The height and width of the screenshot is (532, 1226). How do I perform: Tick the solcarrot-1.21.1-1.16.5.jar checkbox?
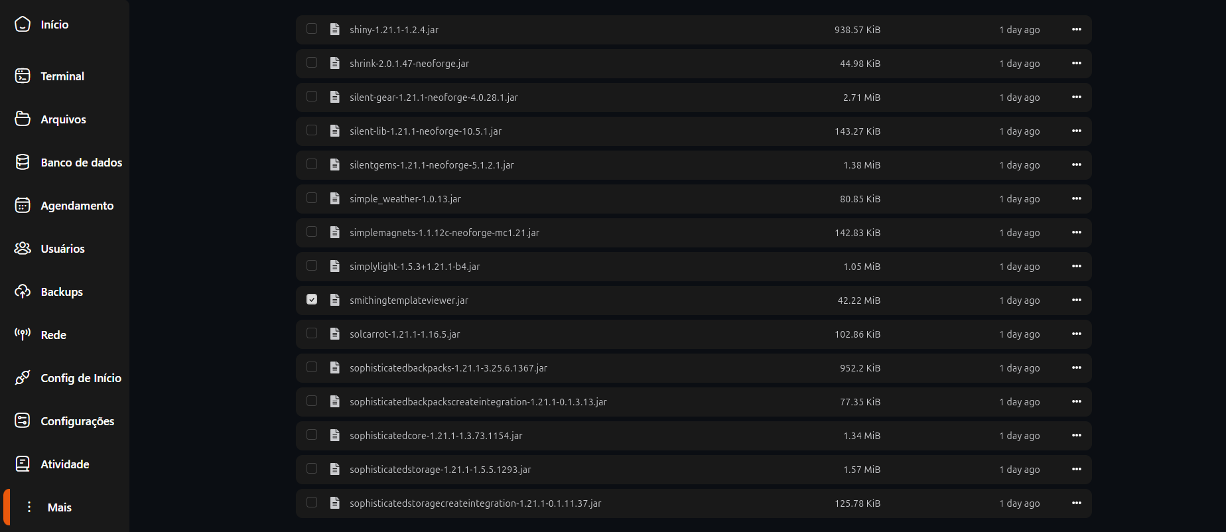[x=312, y=334]
